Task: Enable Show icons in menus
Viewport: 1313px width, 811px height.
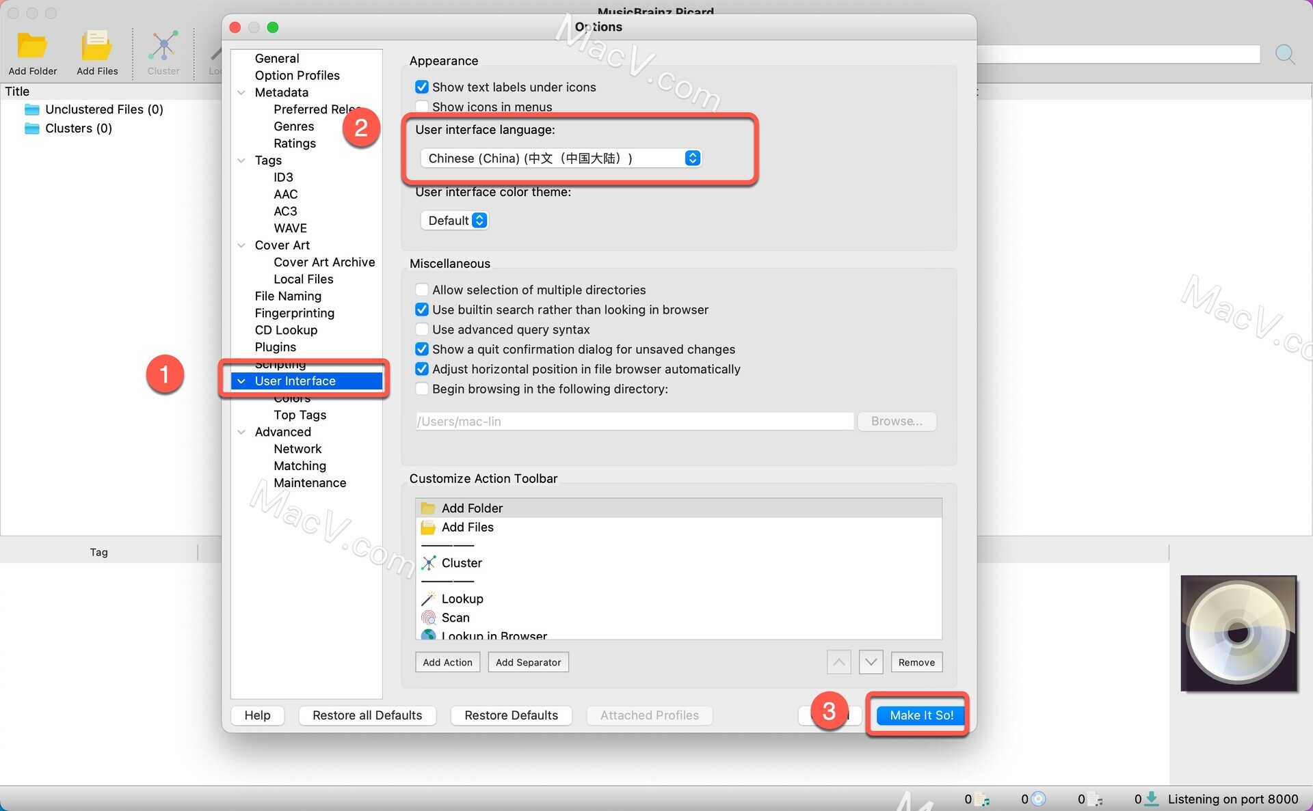Action: pyautogui.click(x=422, y=107)
